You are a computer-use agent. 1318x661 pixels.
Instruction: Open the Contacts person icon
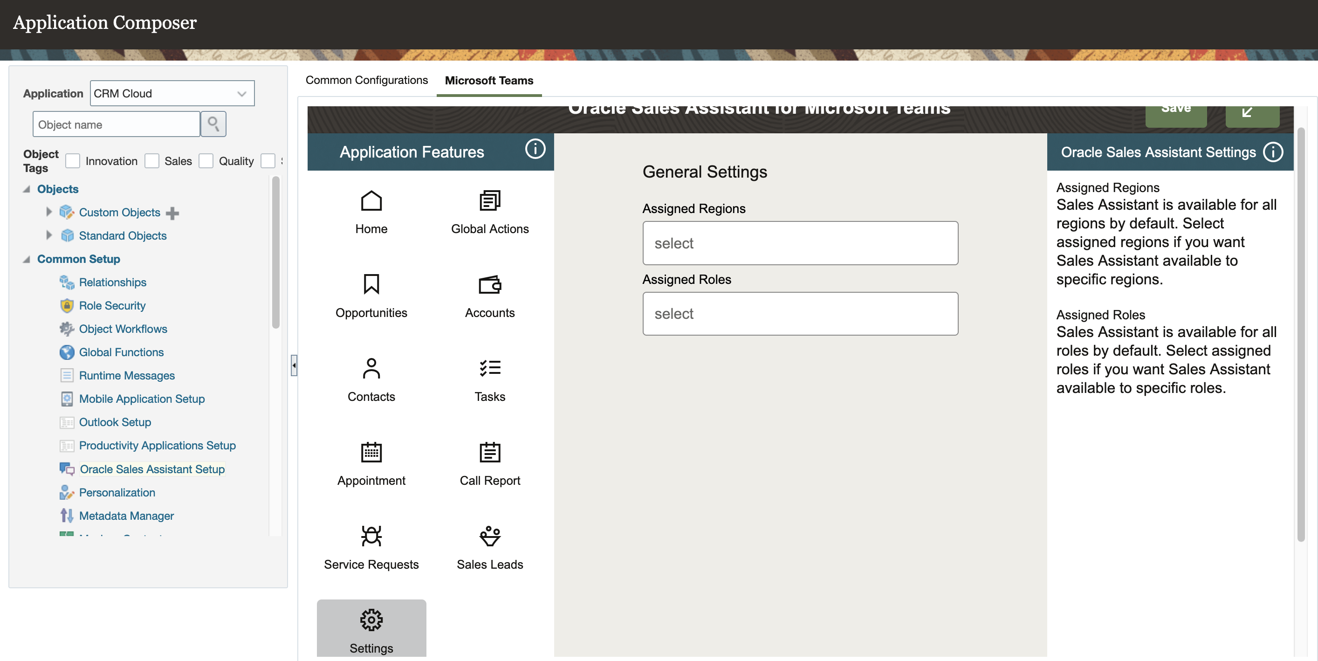[371, 368]
